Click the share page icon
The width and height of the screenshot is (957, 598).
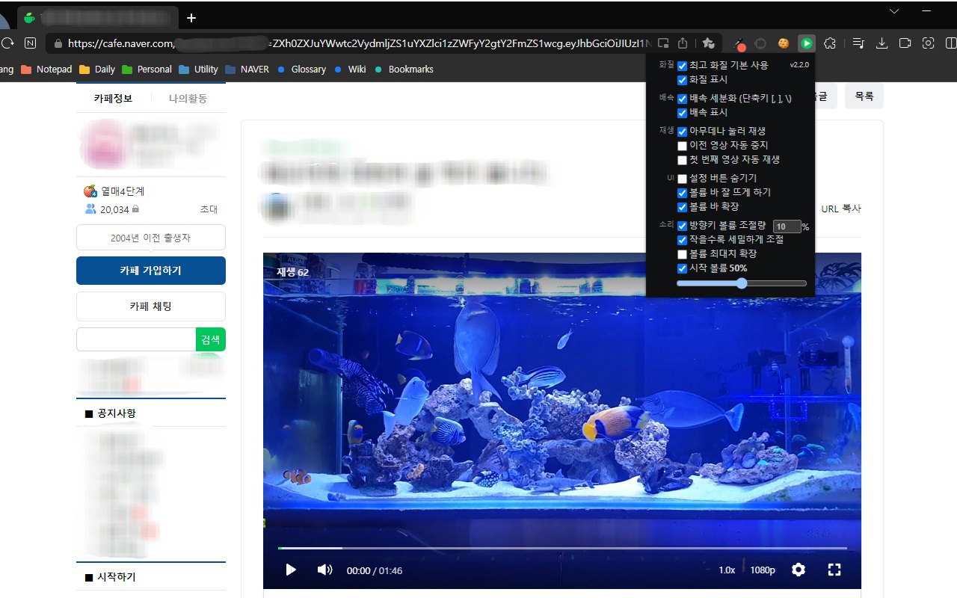681,43
